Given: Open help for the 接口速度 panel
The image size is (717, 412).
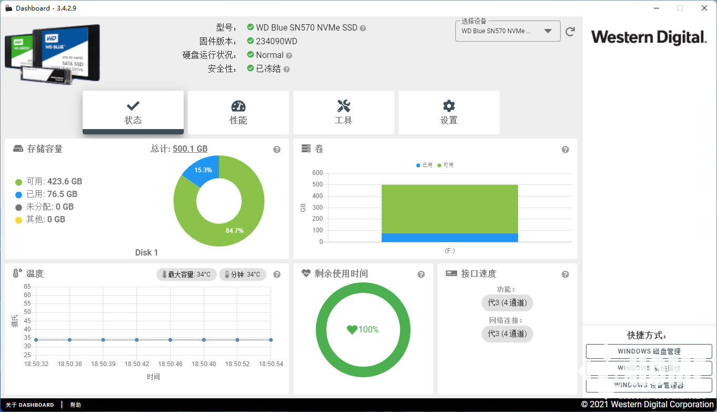Looking at the screenshot, I should (565, 274).
